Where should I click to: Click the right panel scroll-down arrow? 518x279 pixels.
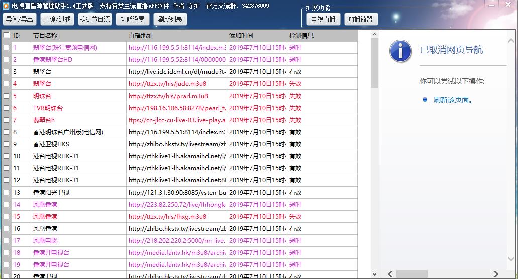[x=511, y=259]
